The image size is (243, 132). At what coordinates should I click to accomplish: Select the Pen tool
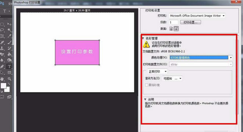[x=2, y=67]
